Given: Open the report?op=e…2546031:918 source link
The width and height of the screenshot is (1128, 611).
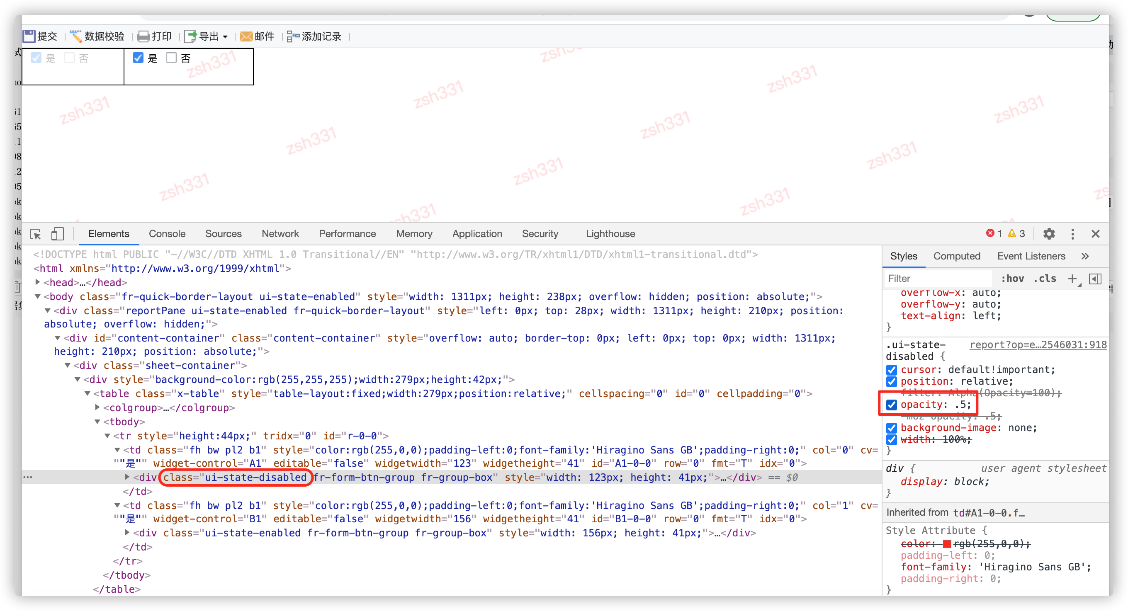Looking at the screenshot, I should (1038, 345).
